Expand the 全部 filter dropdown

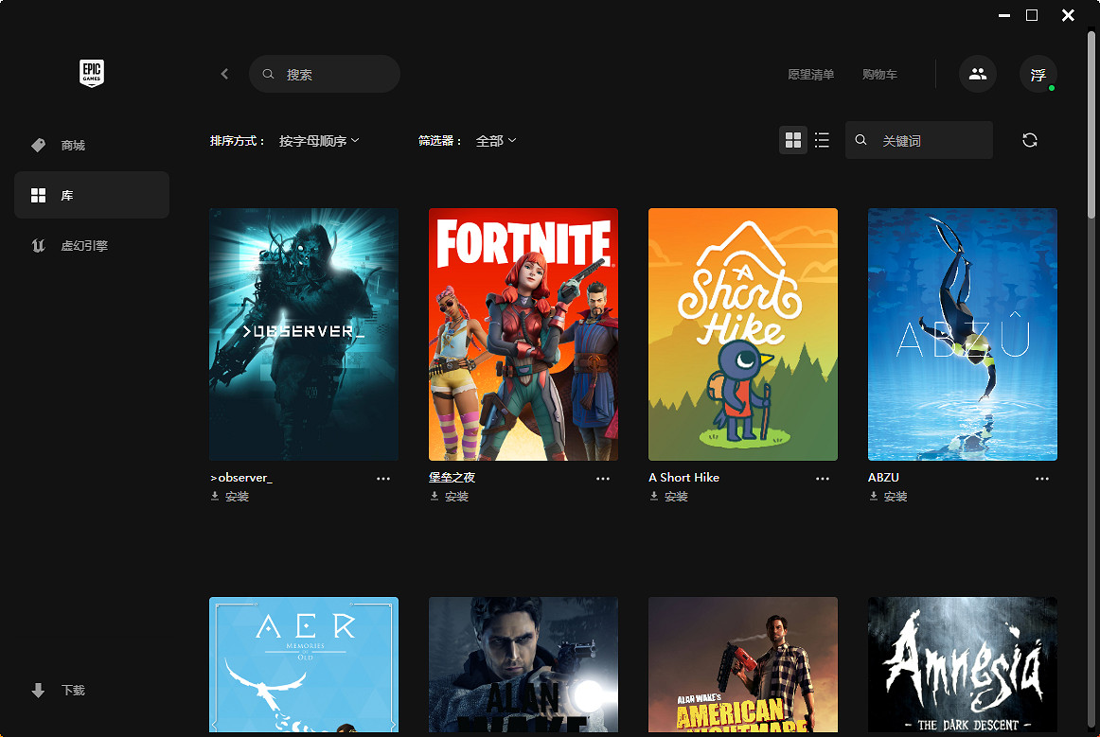coord(496,141)
